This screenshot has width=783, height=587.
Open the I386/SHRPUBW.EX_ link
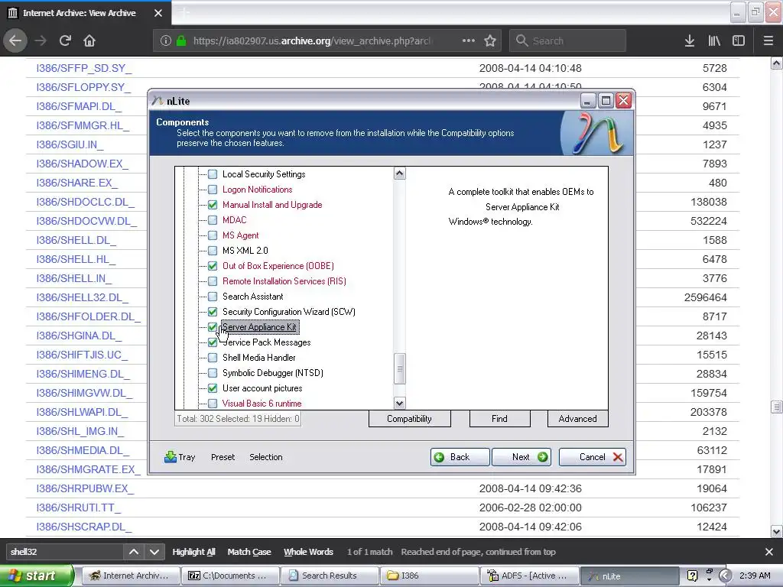point(85,488)
